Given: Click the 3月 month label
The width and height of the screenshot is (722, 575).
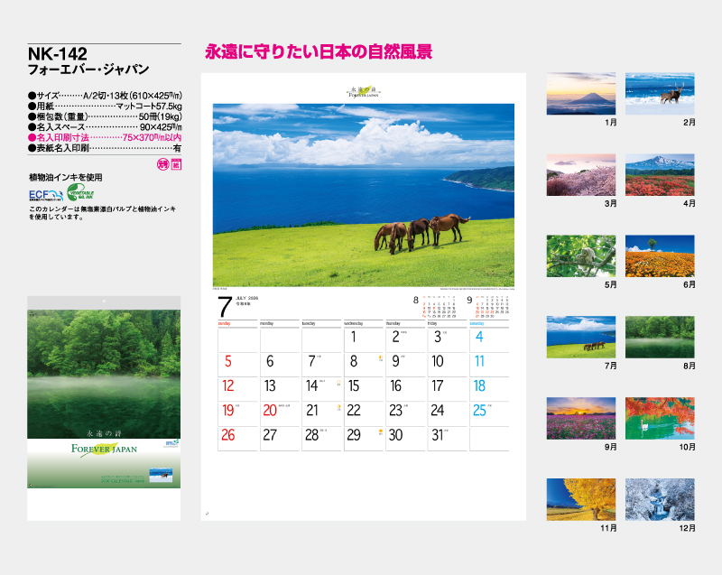Looking at the screenshot, I should point(611,203).
